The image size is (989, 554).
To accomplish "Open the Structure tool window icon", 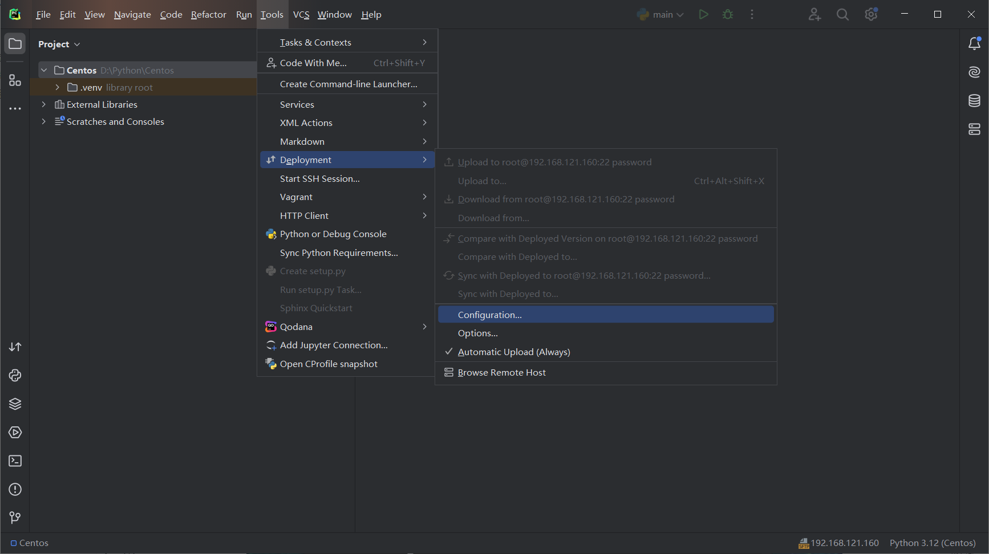I will (15, 80).
